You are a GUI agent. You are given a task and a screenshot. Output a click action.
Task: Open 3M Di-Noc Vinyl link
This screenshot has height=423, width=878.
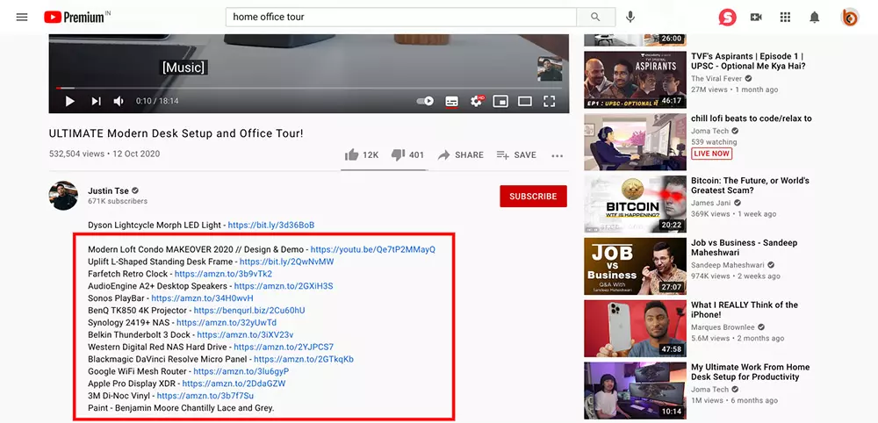tap(205, 396)
